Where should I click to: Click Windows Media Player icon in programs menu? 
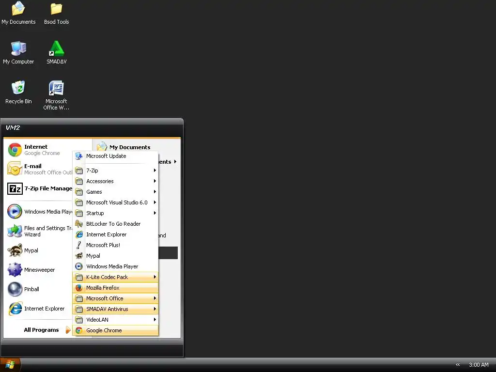(x=79, y=266)
